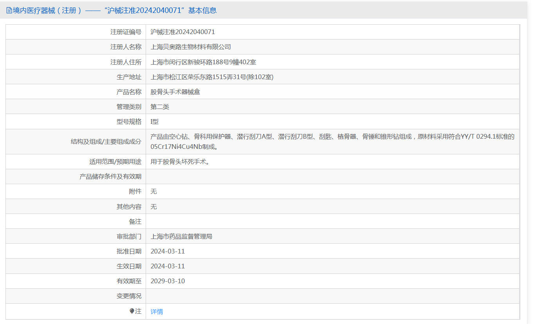The width and height of the screenshot is (536, 324).
Task: Select the address 上海市闵行区新骏环路188号9幢402室
Action: pyautogui.click(x=203, y=62)
